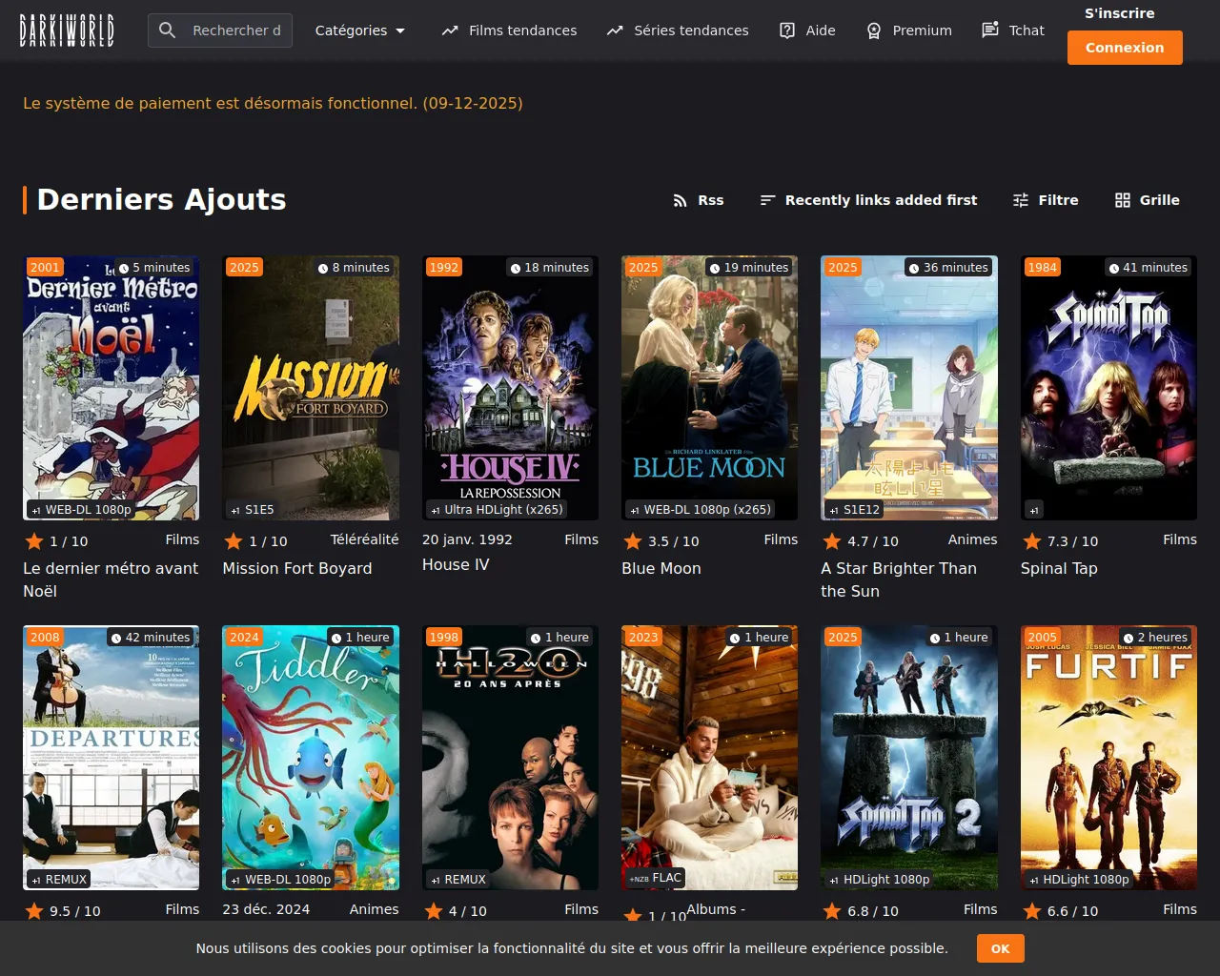Click the 20 janv. 1992 date text
1220x976 pixels.
467,539
